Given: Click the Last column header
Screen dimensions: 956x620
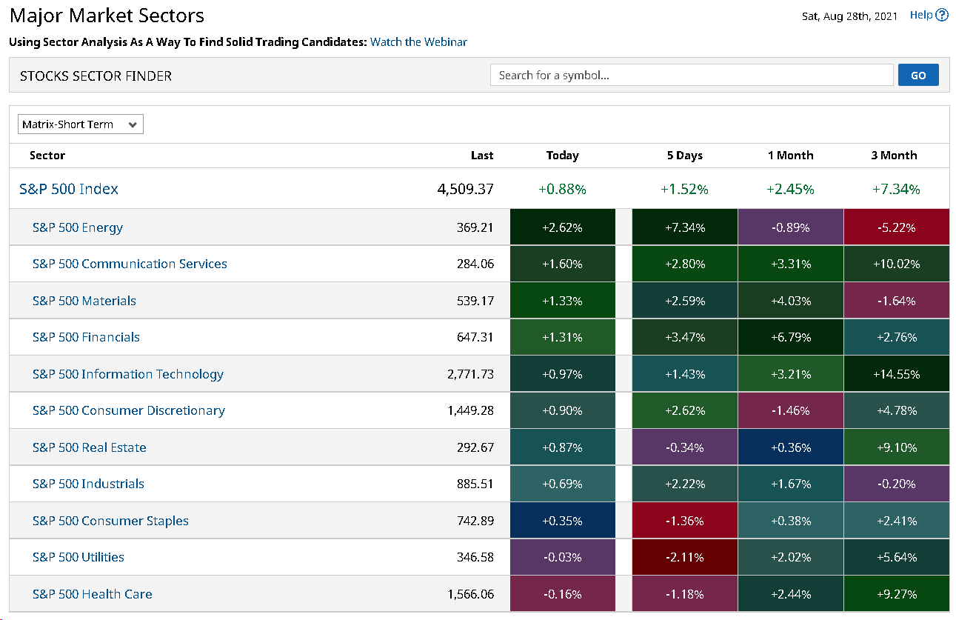Looking at the screenshot, I should point(482,156).
